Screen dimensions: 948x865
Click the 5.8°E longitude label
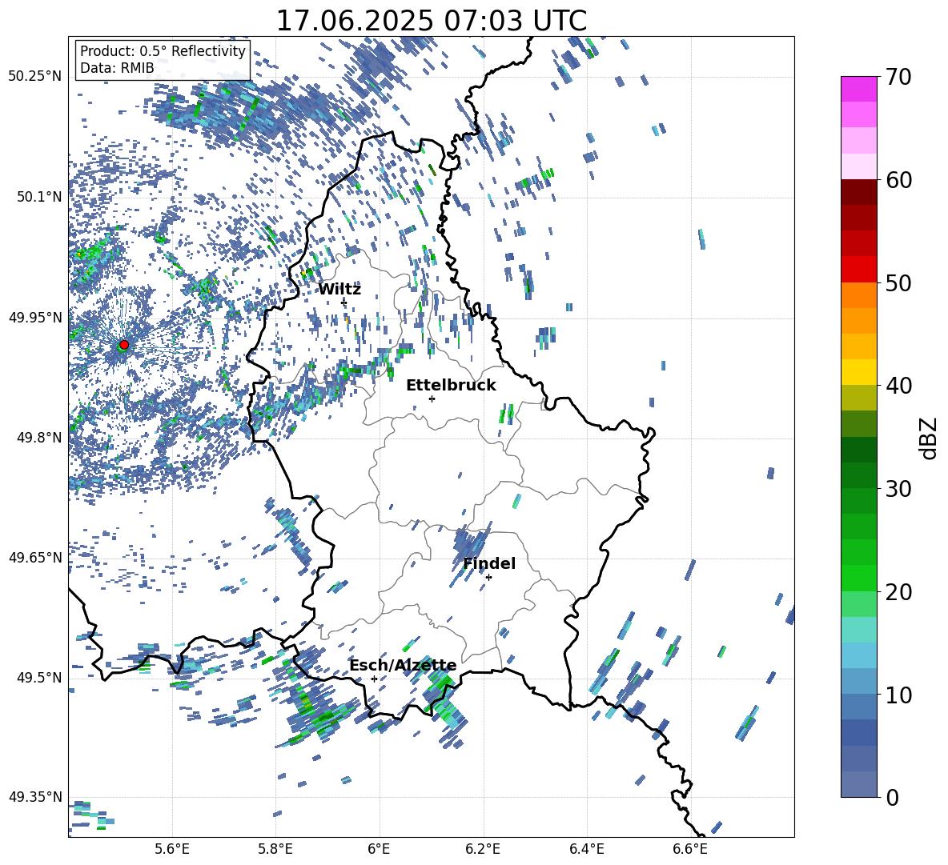275,850
